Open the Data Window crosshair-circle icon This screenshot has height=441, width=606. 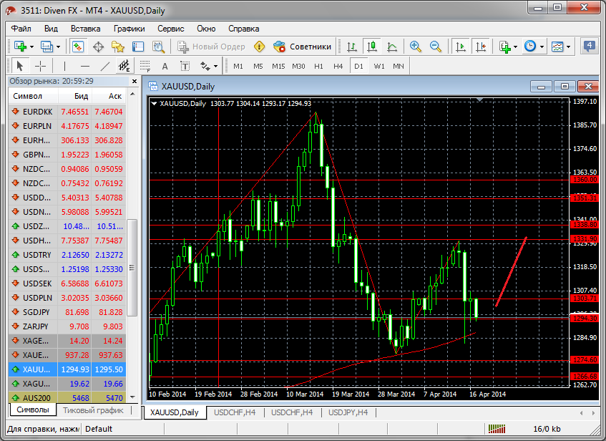click(x=98, y=47)
